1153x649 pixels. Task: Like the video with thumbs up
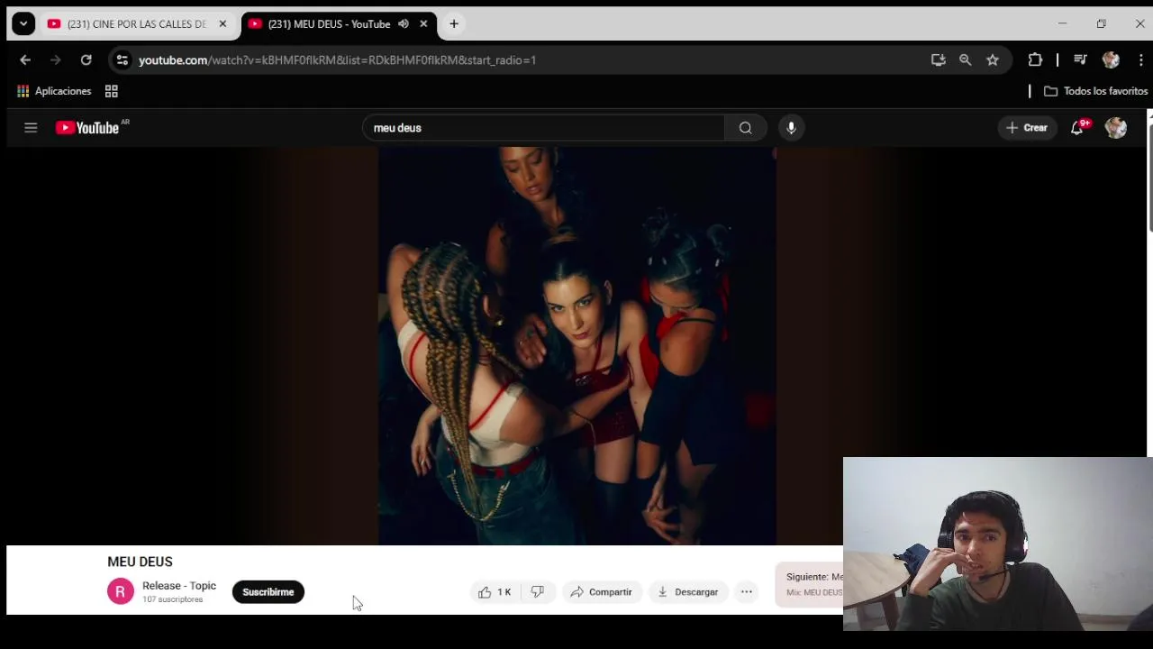[x=495, y=592]
